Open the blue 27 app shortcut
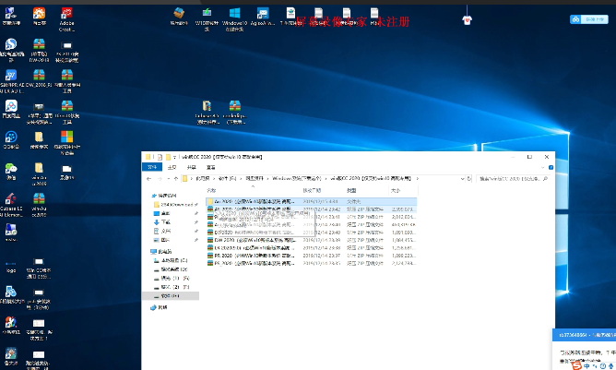 pyautogui.click(x=11, y=80)
